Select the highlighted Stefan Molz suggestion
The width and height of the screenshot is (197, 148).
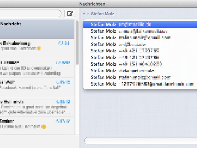click(140, 24)
